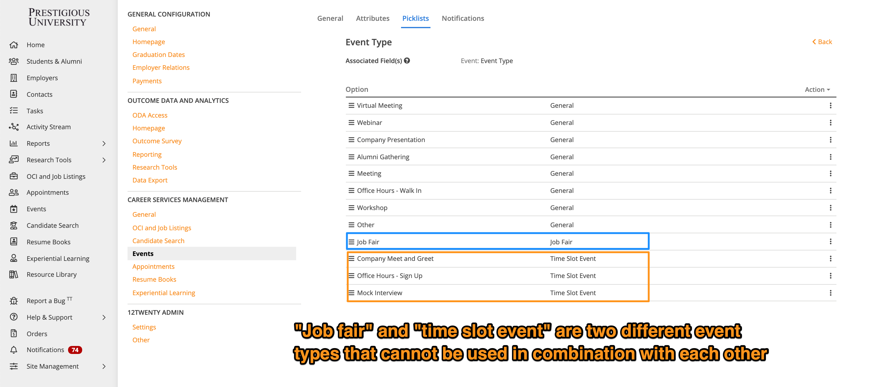The image size is (872, 387).
Task: Expand the Reports submenu chevron
Action: [104, 143]
